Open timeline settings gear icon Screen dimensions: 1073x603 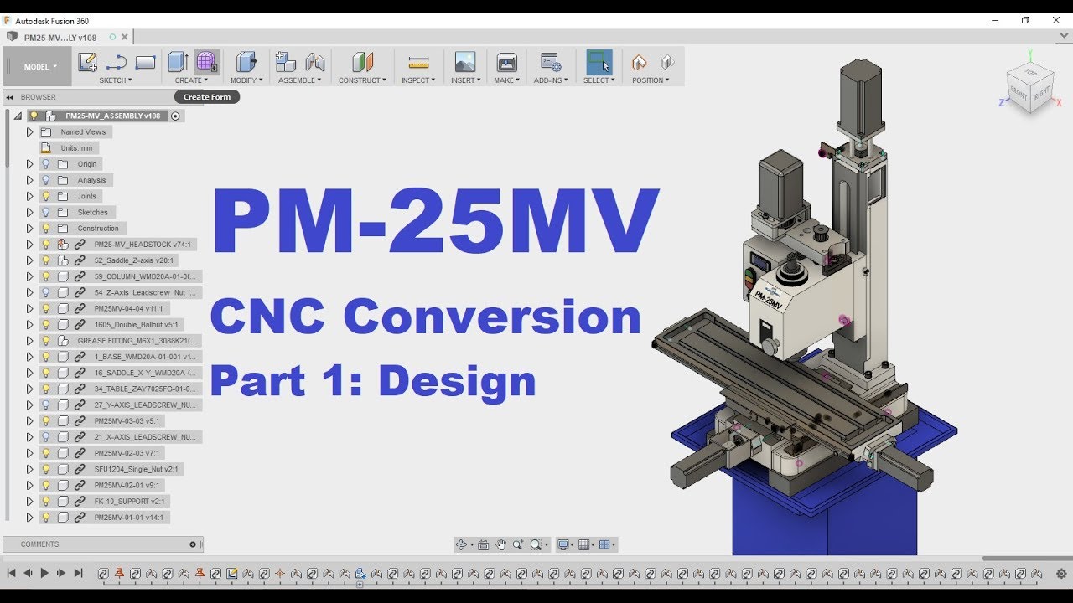click(x=1061, y=574)
